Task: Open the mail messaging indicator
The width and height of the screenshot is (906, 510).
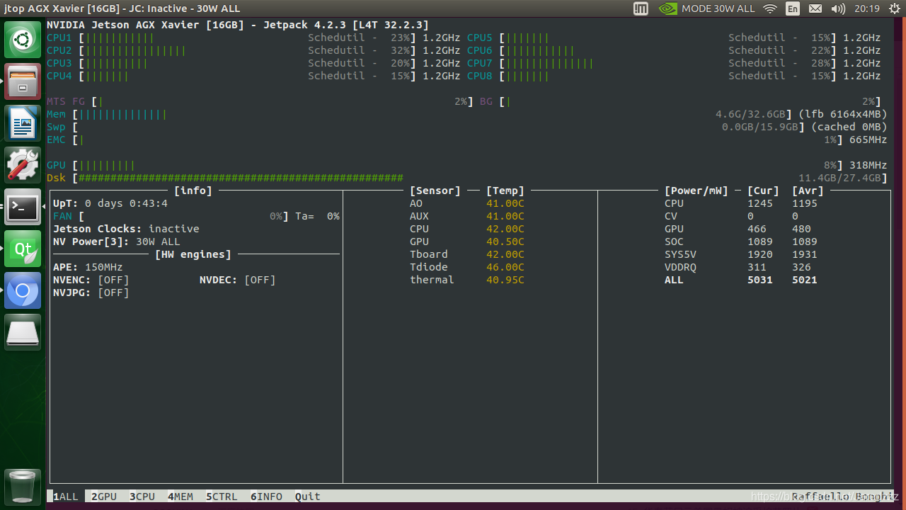Action: tap(815, 8)
